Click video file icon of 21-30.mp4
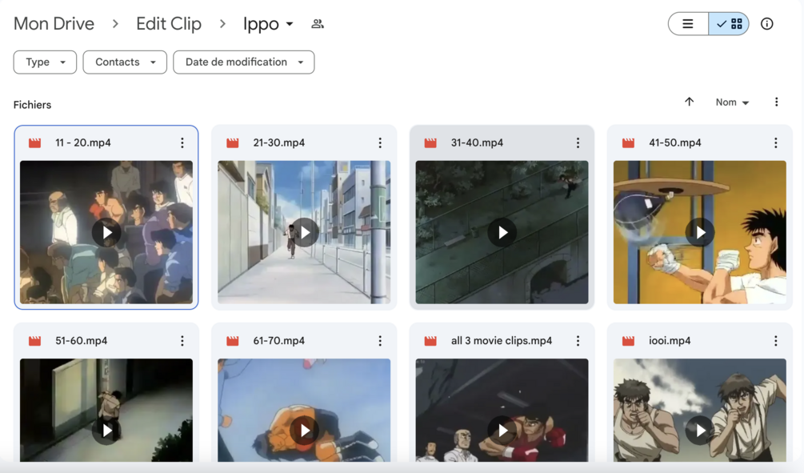Viewport: 804px width, 473px height. point(233,143)
